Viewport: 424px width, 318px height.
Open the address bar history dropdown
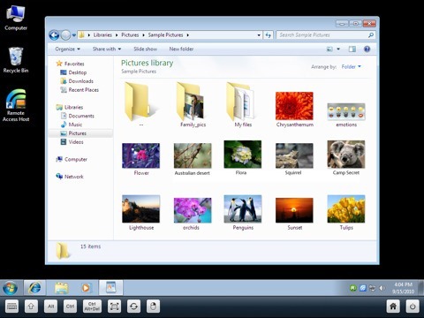click(259, 35)
